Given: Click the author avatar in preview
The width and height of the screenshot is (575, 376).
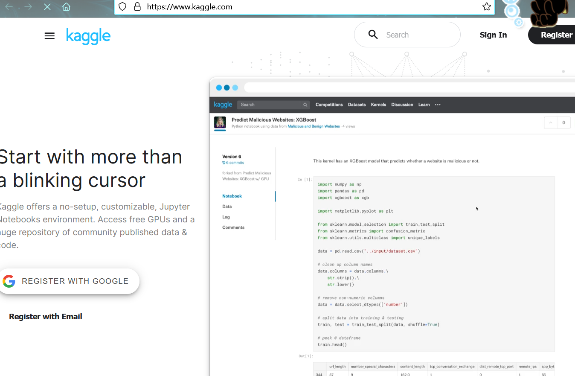Looking at the screenshot, I should (220, 122).
